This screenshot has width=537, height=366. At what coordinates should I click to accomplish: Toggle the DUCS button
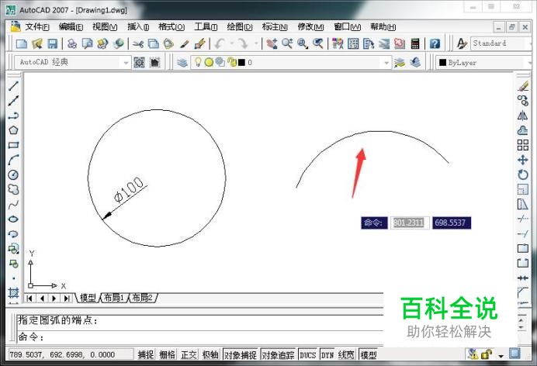pyautogui.click(x=307, y=354)
